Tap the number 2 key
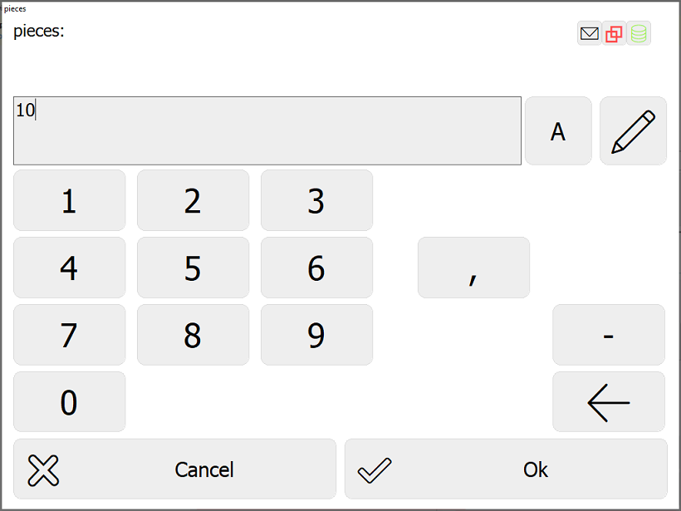The width and height of the screenshot is (681, 511). 194,200
